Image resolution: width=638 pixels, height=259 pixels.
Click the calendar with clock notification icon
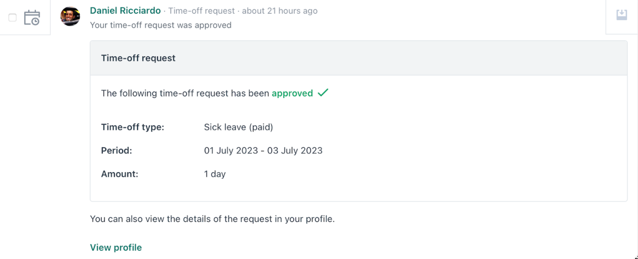(x=32, y=17)
